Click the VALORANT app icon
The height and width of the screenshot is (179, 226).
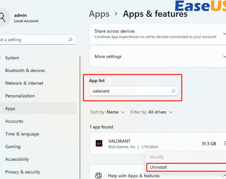[99, 143]
